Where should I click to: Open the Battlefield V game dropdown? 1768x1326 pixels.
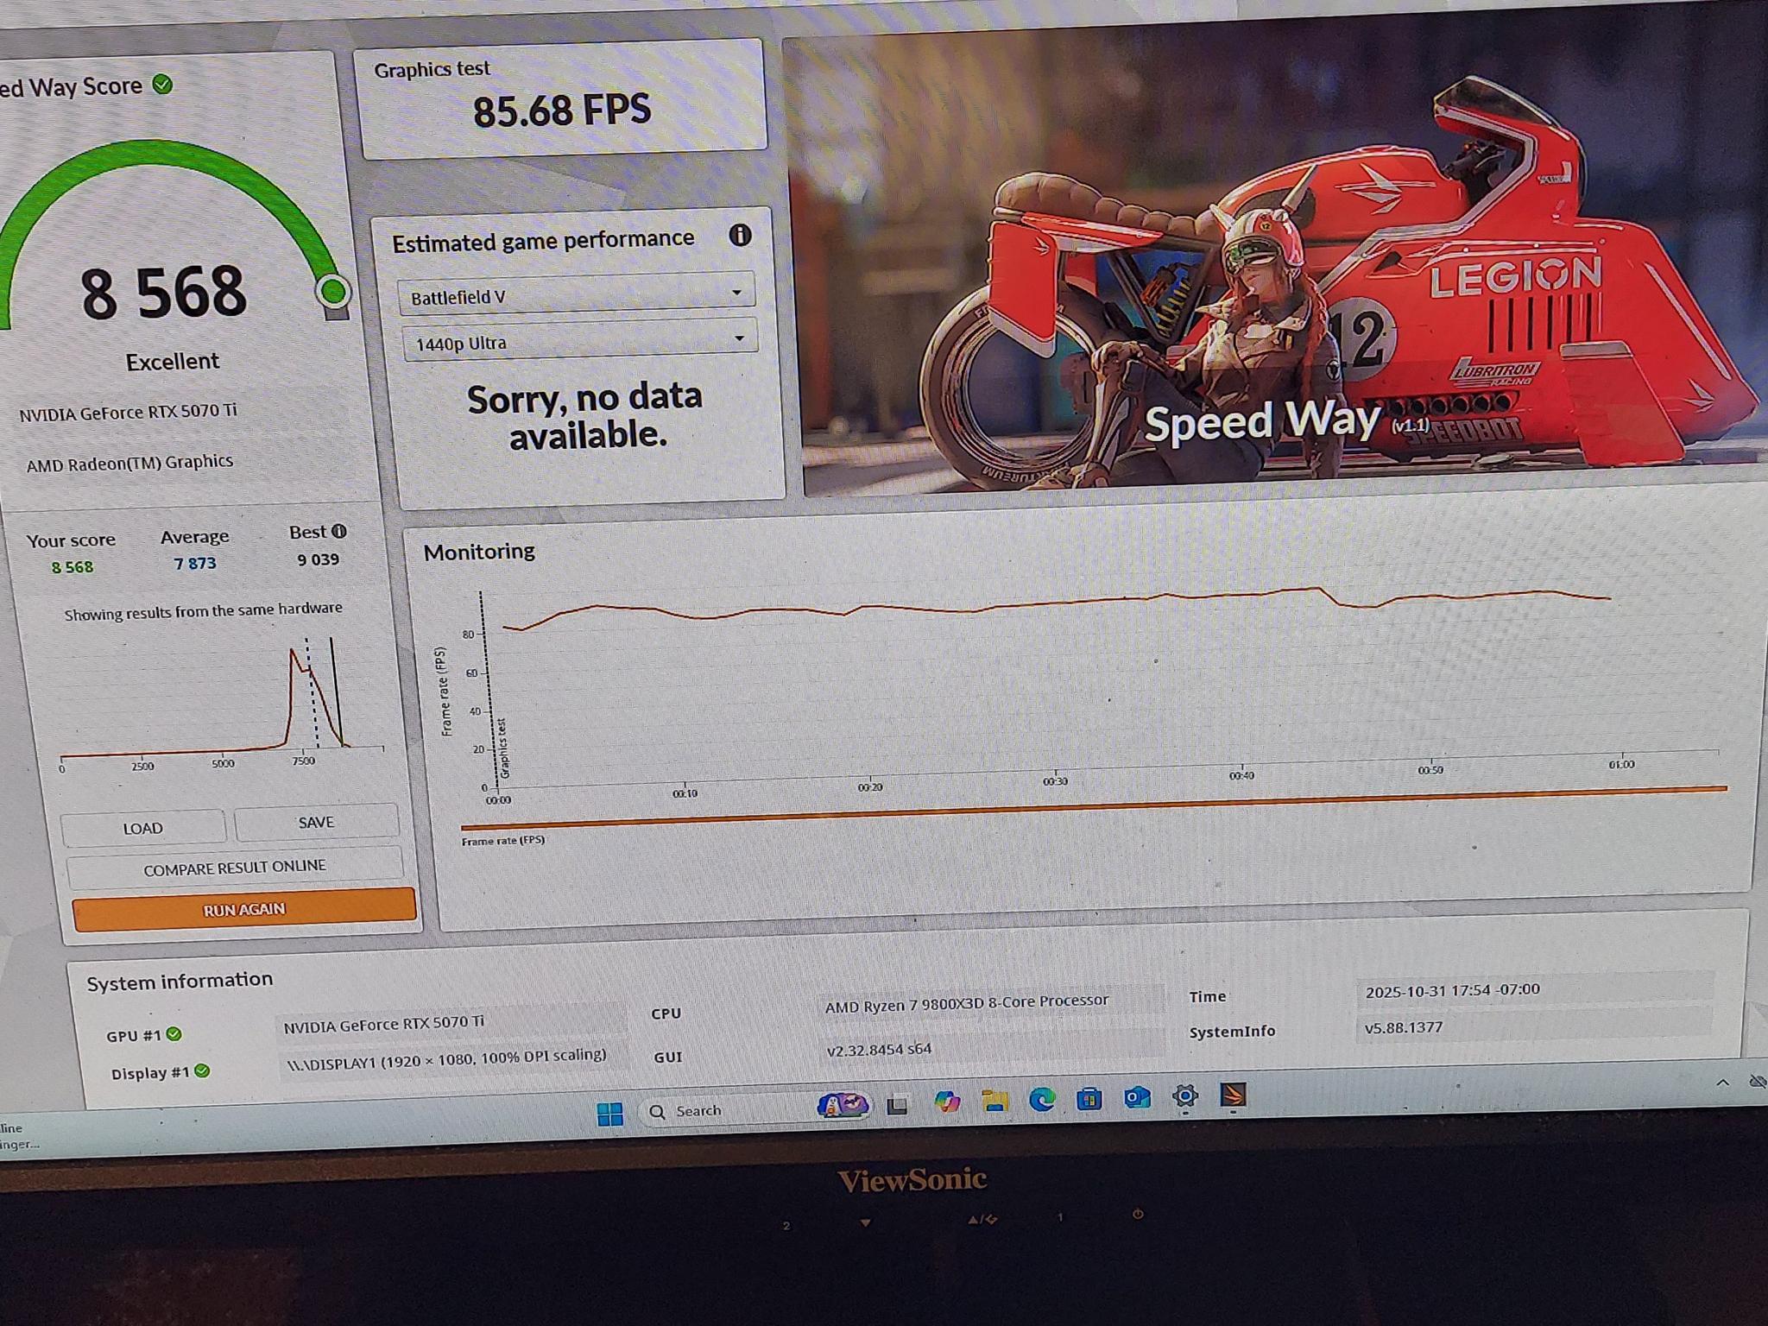coord(576,294)
